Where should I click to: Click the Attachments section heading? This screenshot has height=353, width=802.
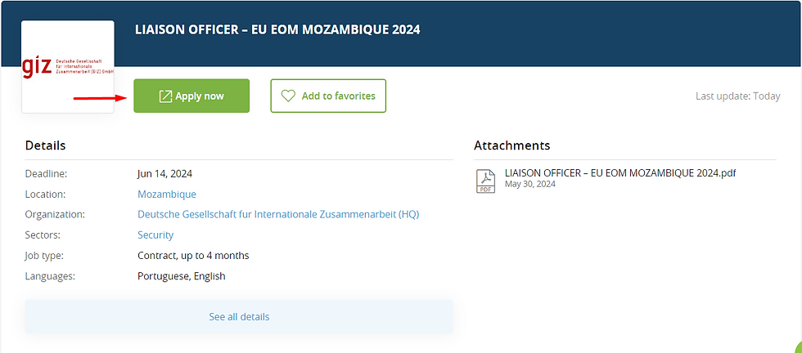click(x=511, y=145)
